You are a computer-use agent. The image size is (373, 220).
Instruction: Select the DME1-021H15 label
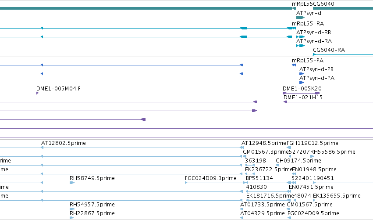coord(303,97)
